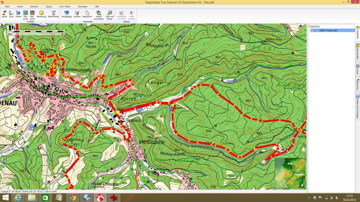Screen dimensions: 360x202
Task: Click the Germany overview minimap
Action: (x=290, y=173)
